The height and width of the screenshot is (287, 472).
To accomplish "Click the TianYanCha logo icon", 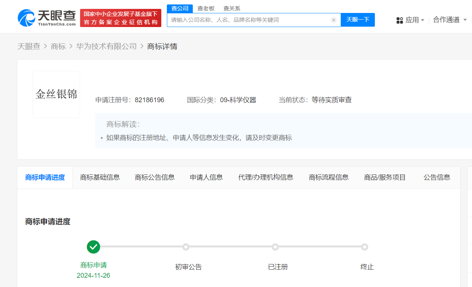I will point(27,18).
